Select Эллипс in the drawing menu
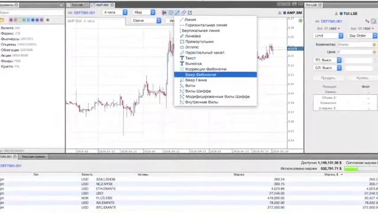This screenshot has width=378, height=213. (x=216, y=47)
